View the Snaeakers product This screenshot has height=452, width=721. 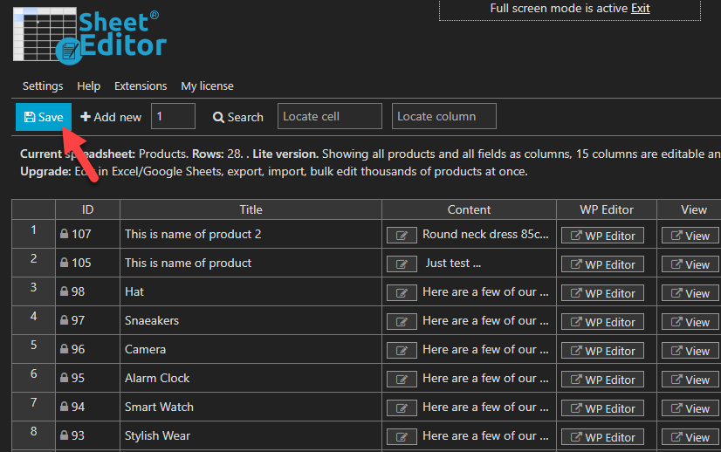[691, 322]
